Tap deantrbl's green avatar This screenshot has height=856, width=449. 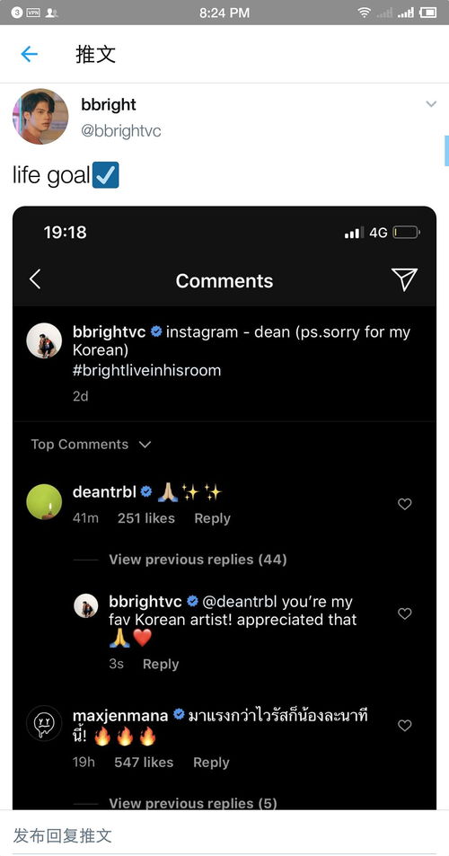[x=44, y=502]
